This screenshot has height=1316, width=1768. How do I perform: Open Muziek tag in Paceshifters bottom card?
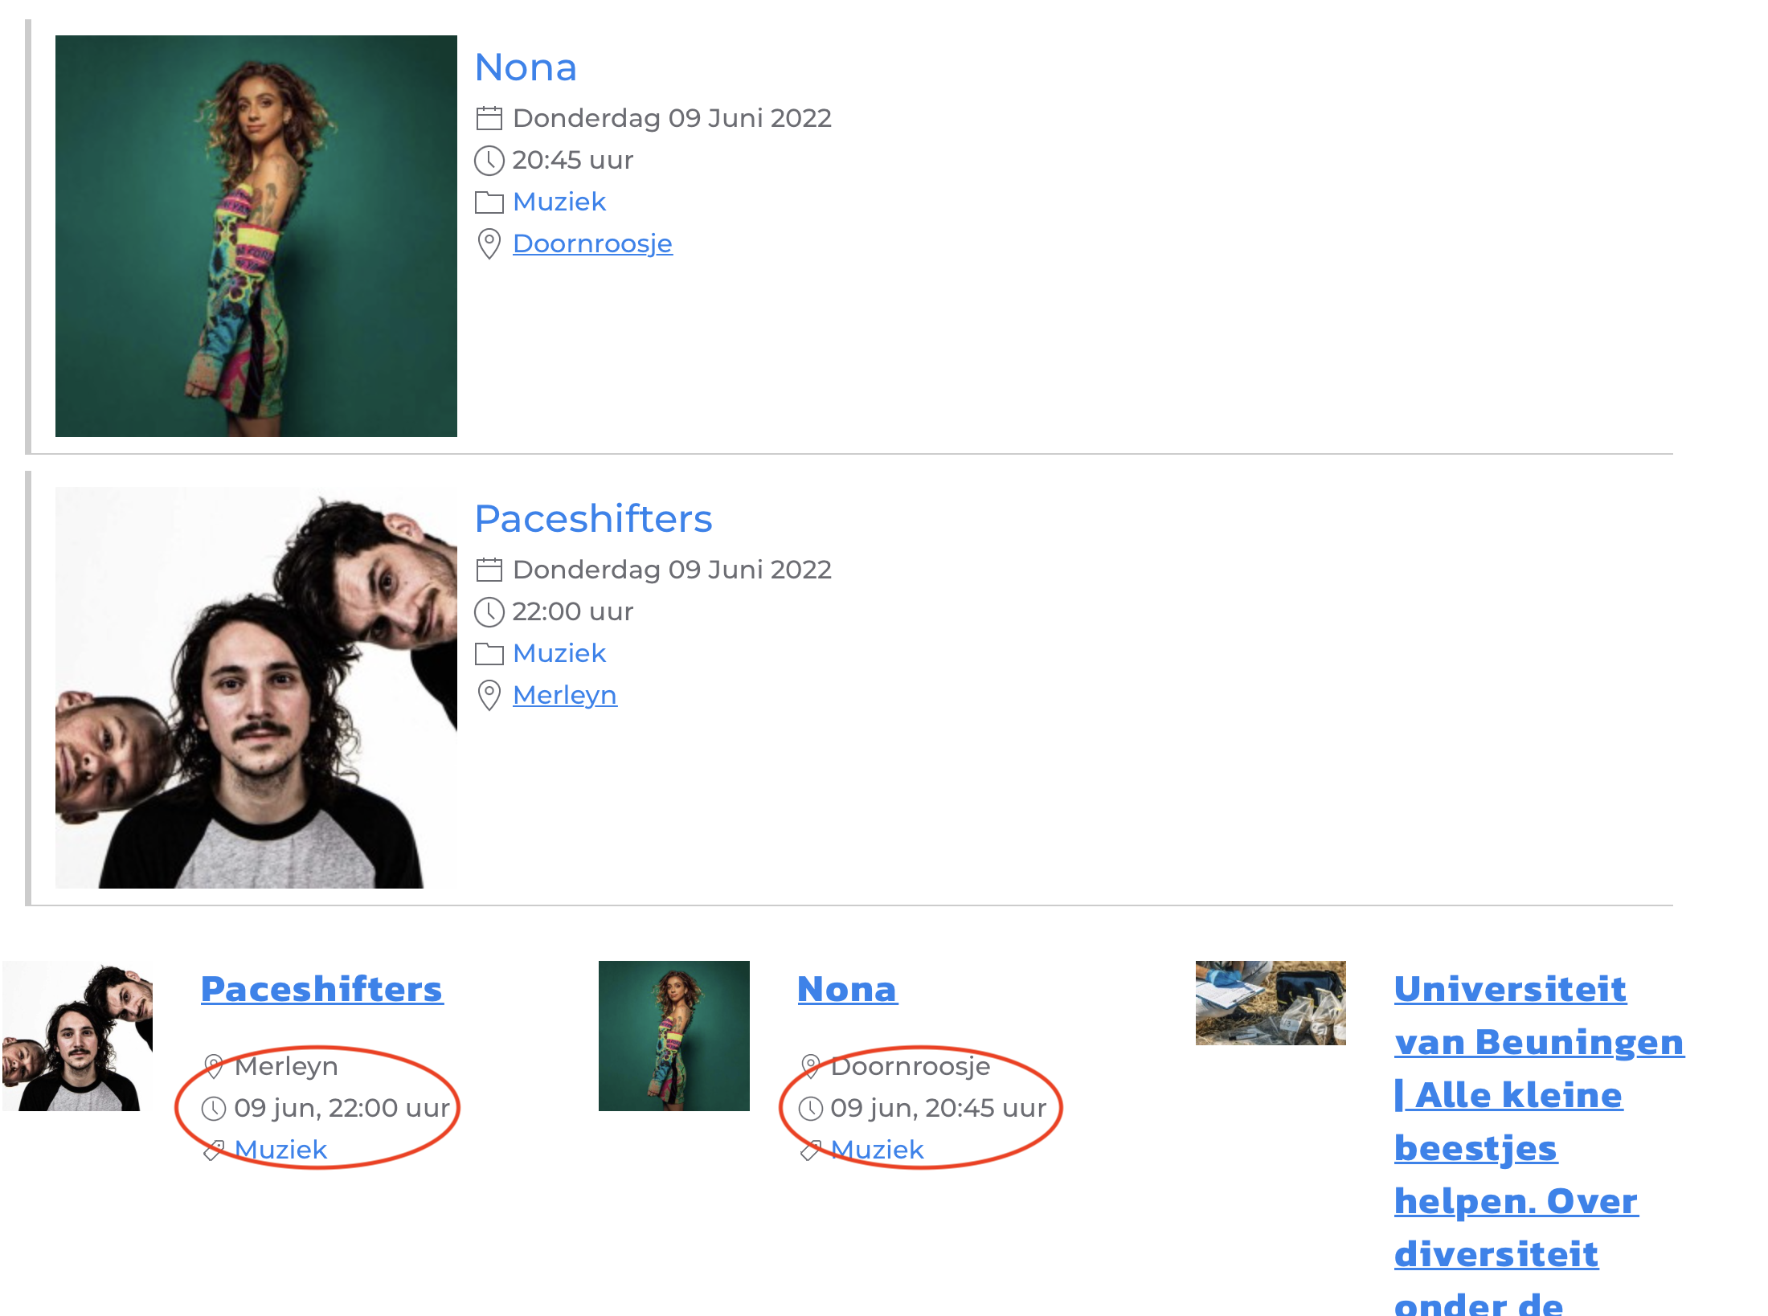pos(280,1150)
